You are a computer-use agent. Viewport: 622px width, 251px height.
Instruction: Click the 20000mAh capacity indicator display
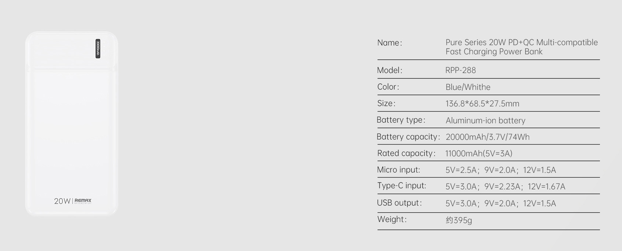click(x=98, y=48)
